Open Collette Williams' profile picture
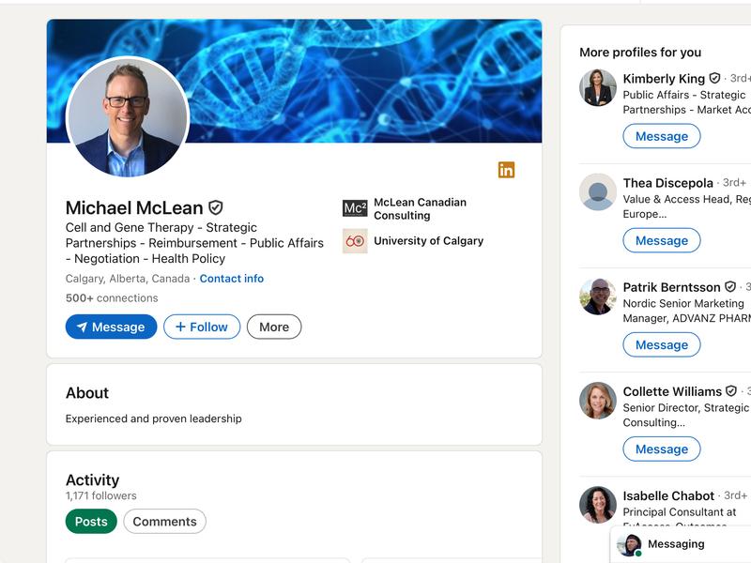 (598, 401)
